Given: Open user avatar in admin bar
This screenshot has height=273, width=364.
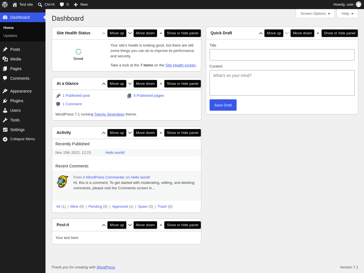Looking at the screenshot, I should (x=359, y=5).
